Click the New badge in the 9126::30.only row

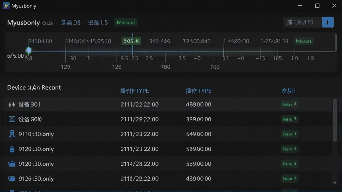click(290, 179)
